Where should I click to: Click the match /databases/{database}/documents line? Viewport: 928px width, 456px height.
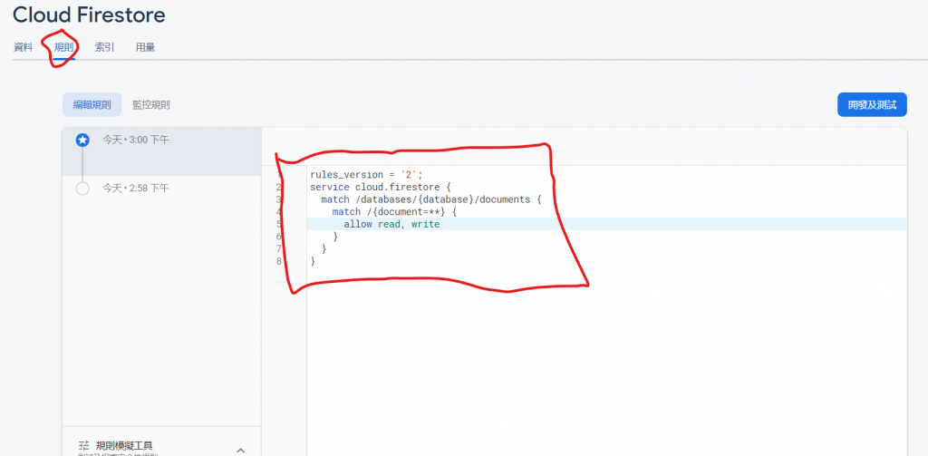(431, 199)
